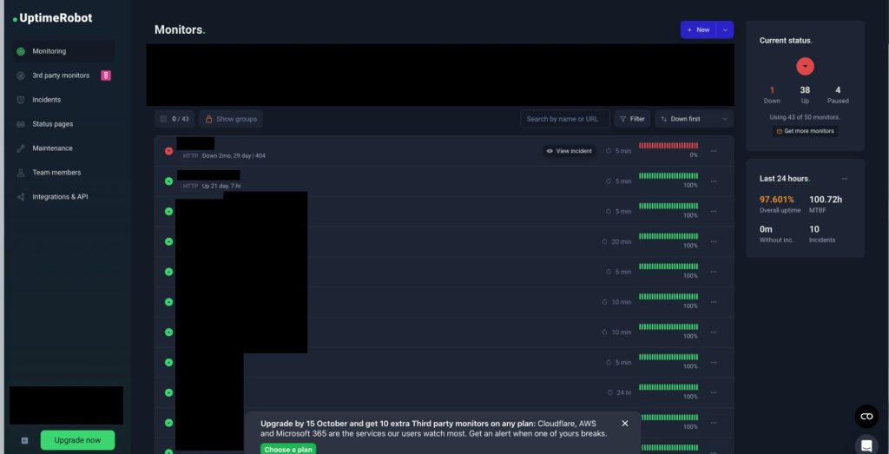Open Team members page
The image size is (889, 454).
click(x=56, y=172)
